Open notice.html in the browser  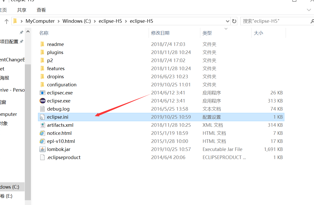(59, 133)
